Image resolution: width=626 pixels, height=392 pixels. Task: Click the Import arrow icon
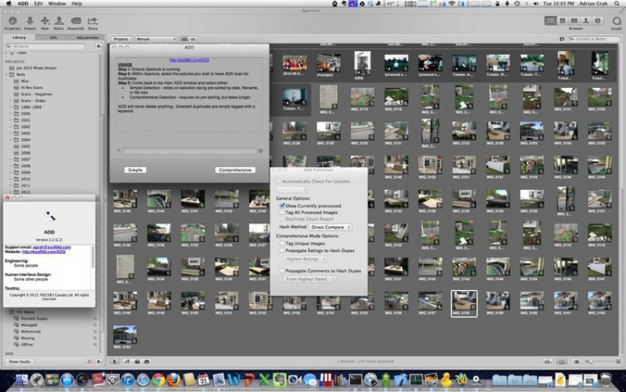pyautogui.click(x=31, y=19)
